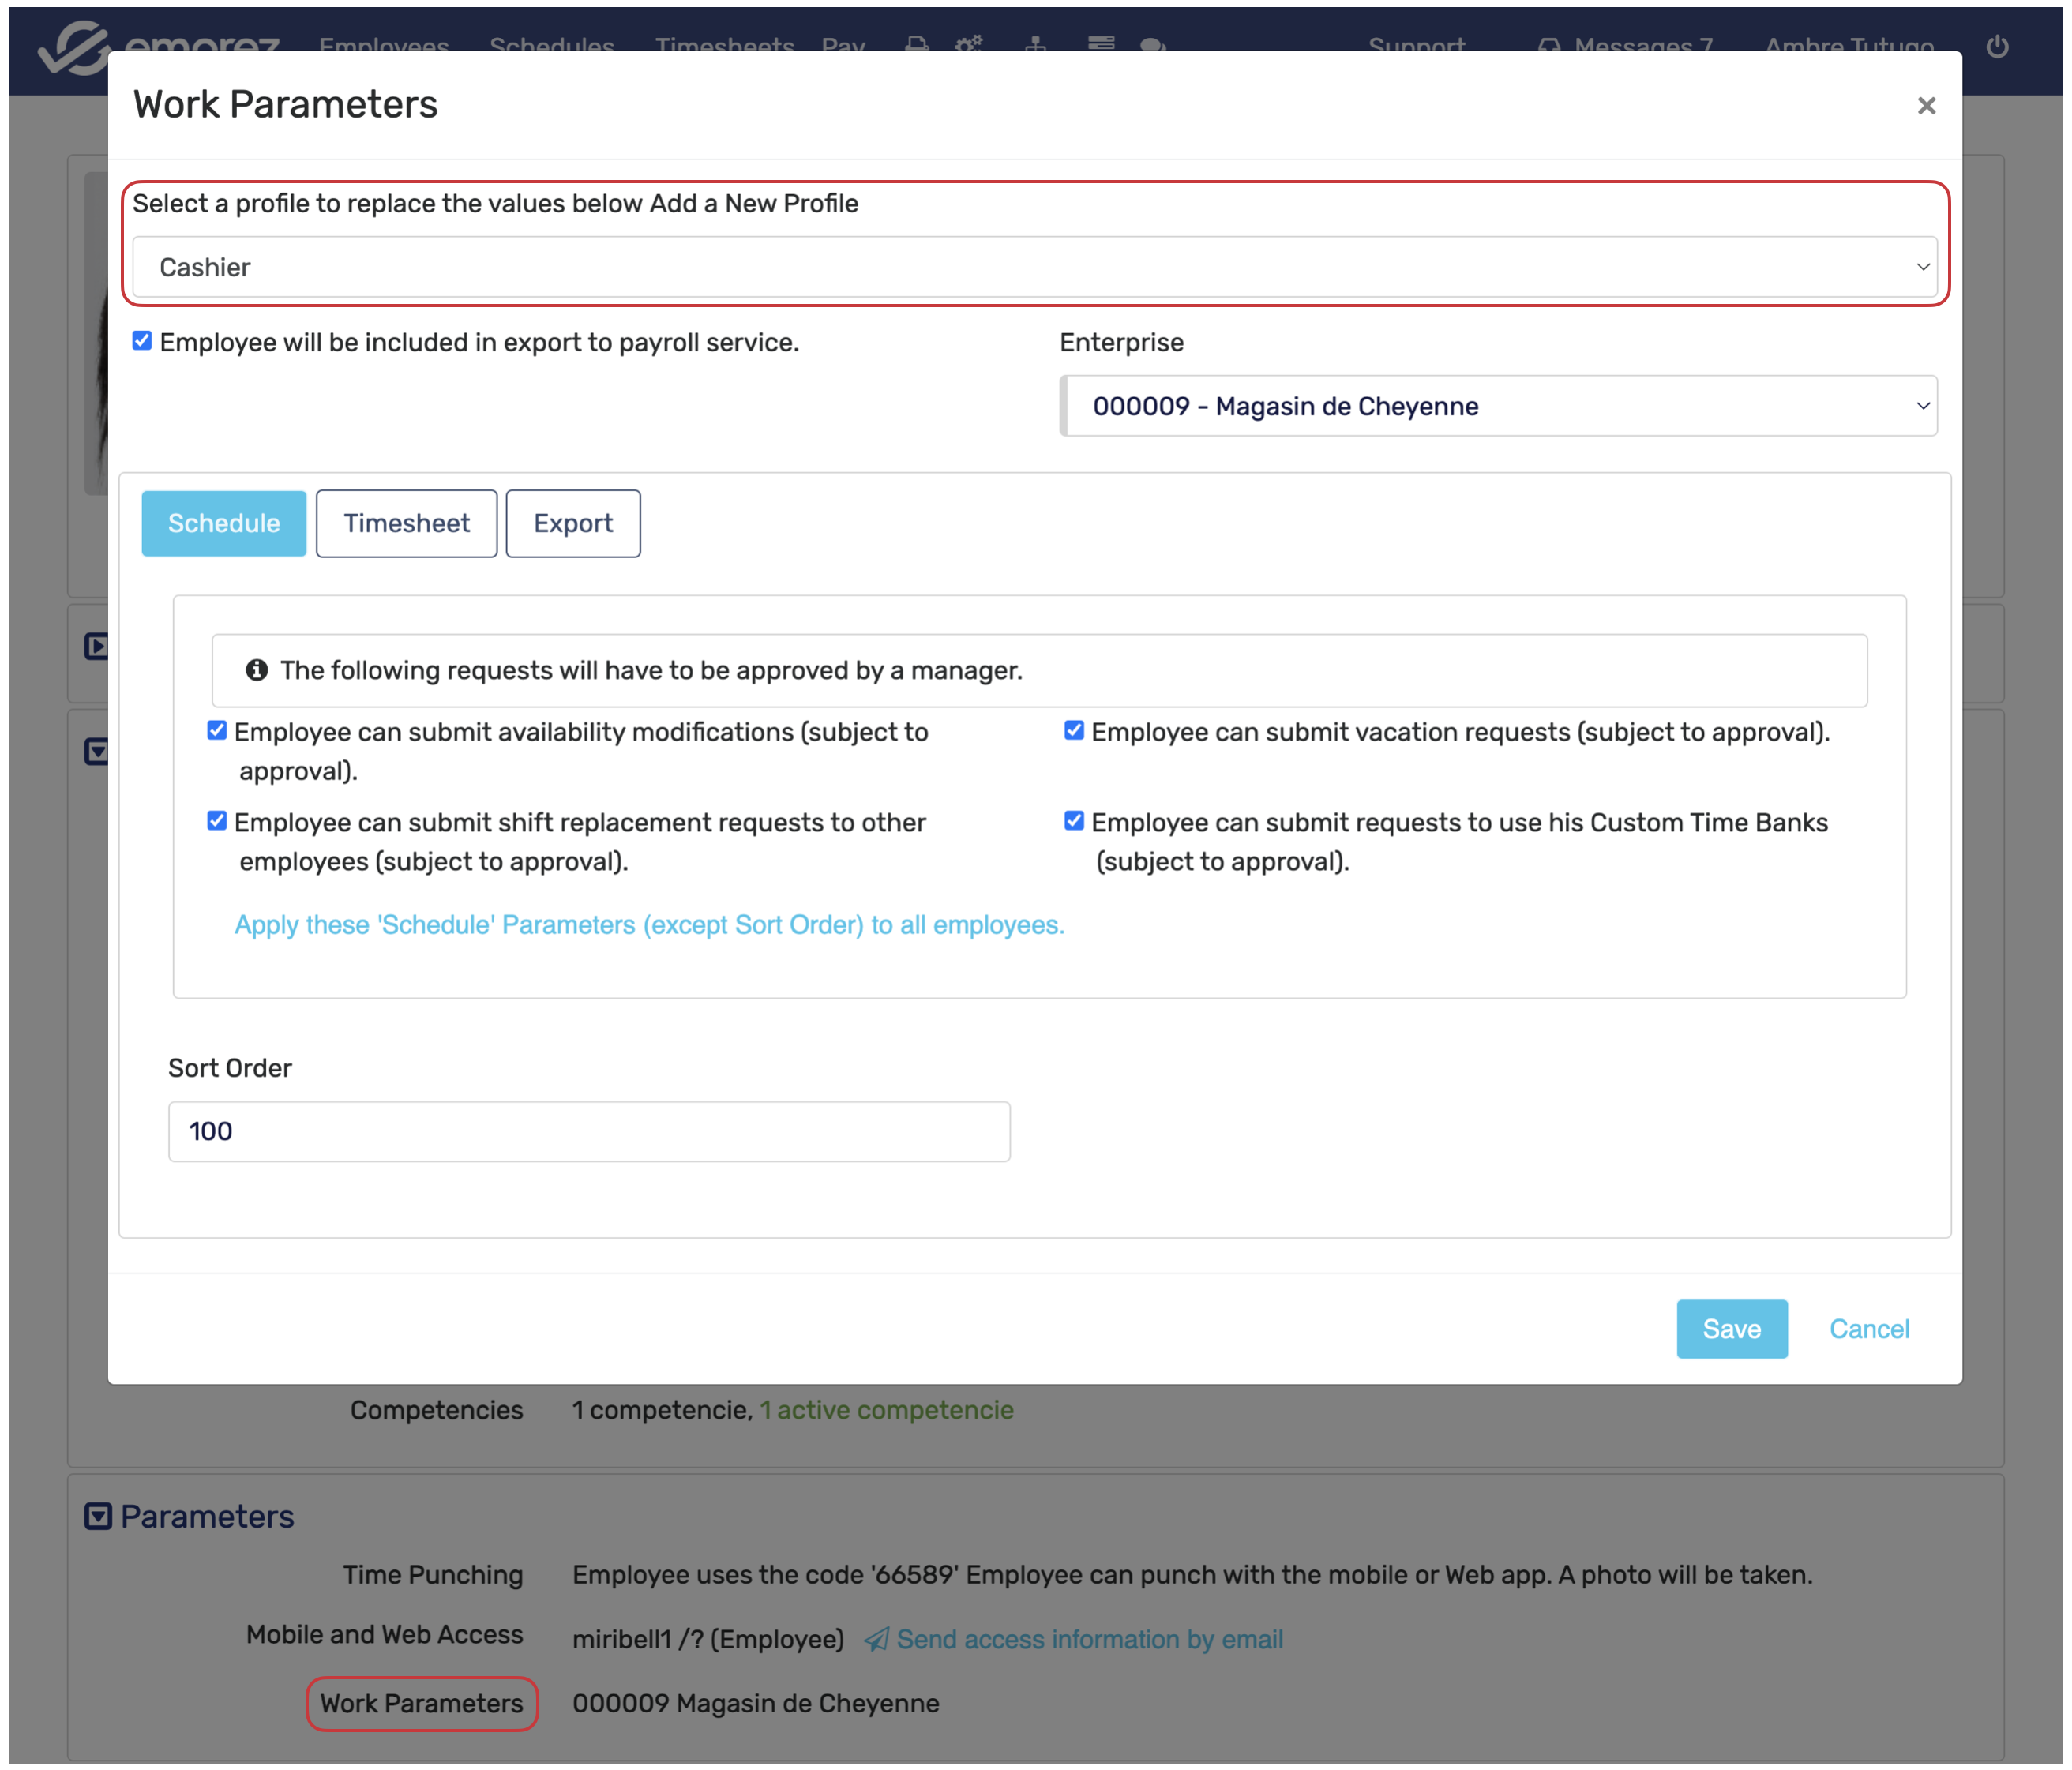The width and height of the screenshot is (2072, 1770).
Task: Apply Schedule parameters to all employees link
Action: (649, 925)
